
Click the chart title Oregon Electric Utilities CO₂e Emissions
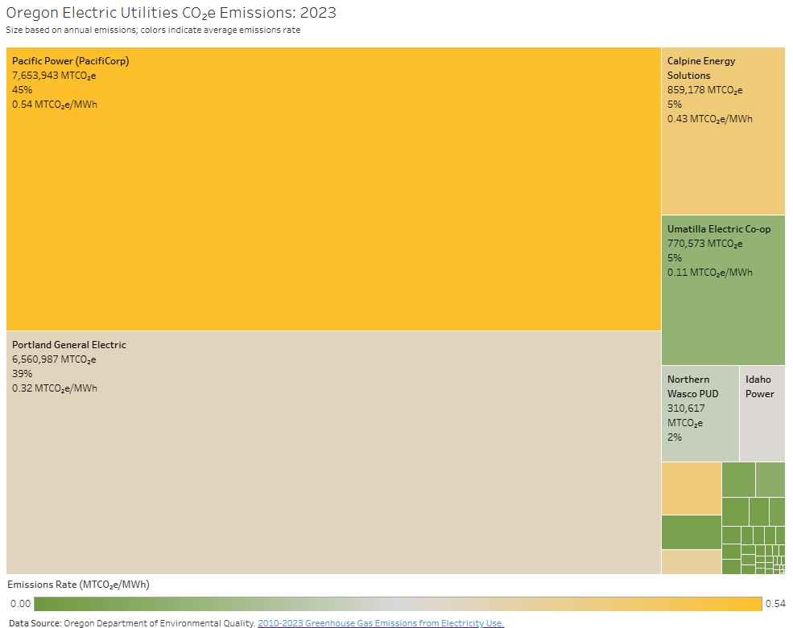click(x=171, y=13)
